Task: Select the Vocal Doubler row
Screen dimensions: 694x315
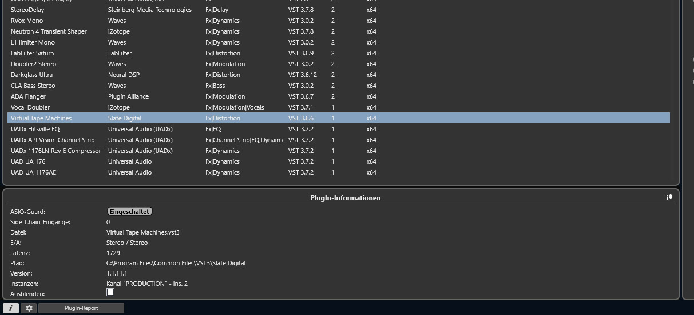Action: click(339, 107)
